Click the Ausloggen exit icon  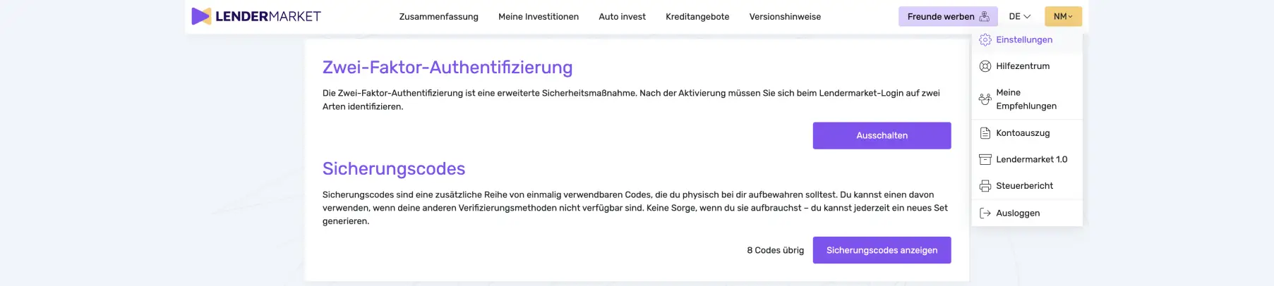(985, 213)
